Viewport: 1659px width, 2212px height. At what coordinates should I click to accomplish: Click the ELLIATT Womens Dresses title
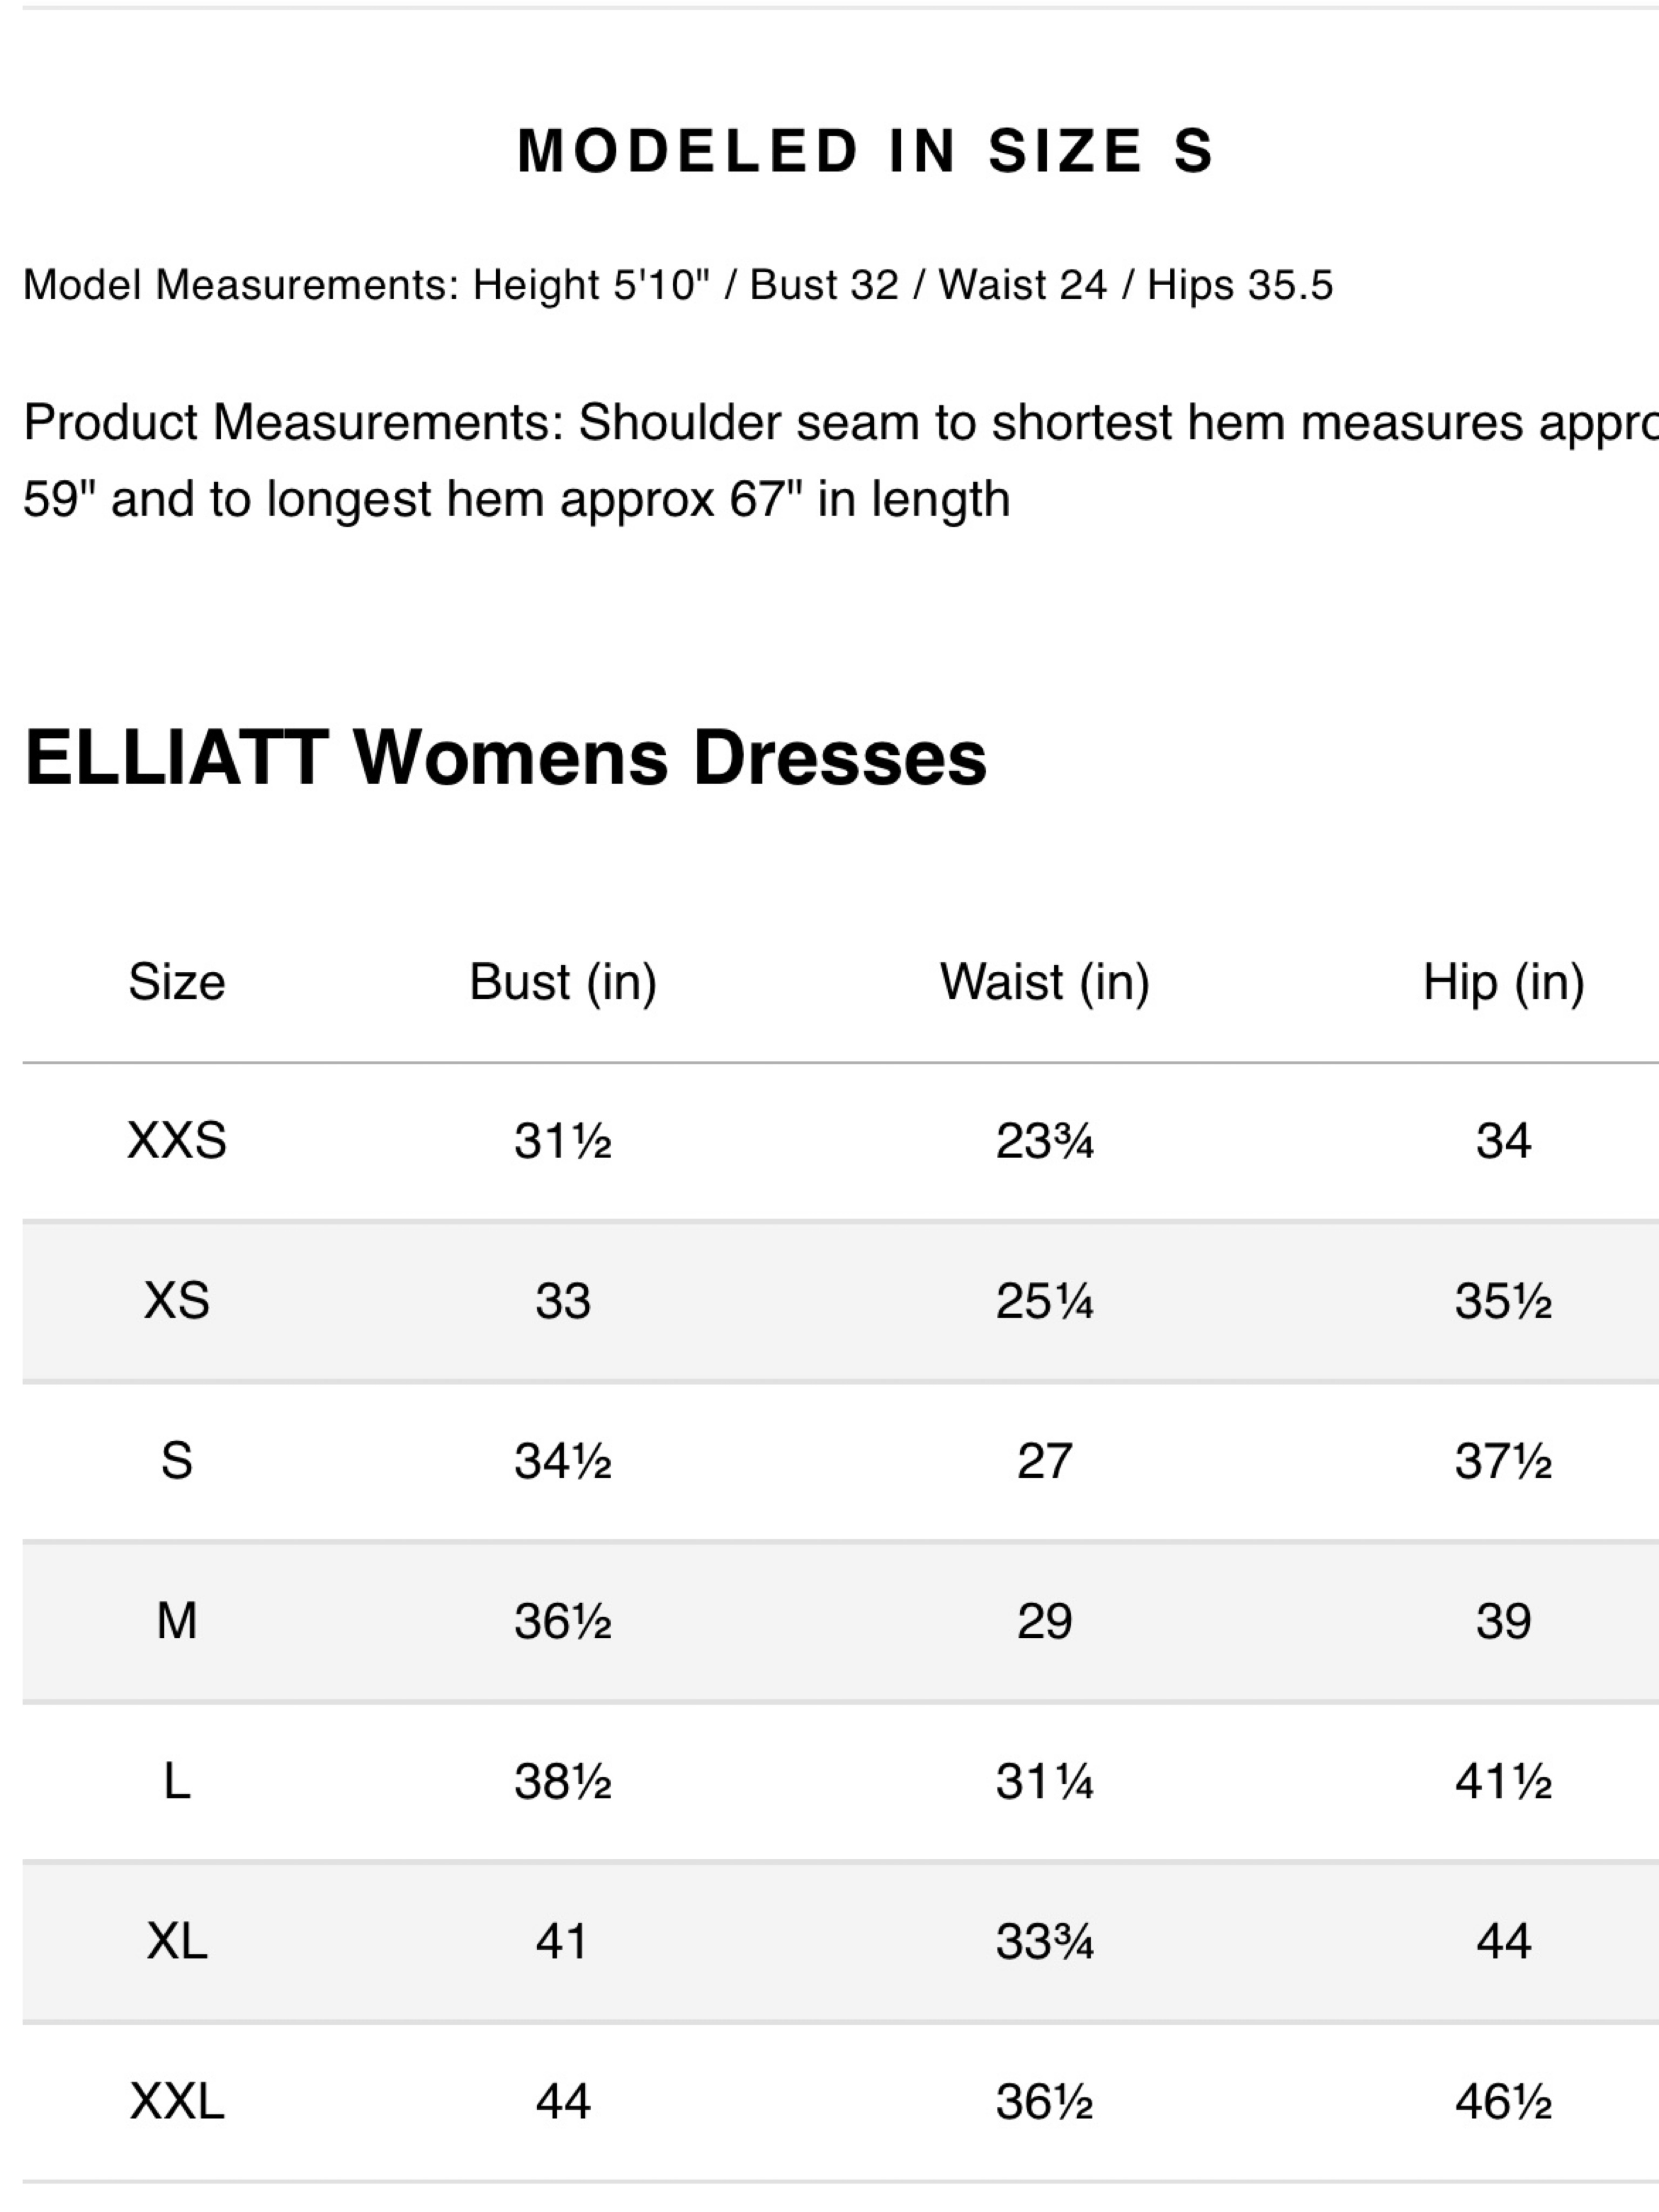pyautogui.click(x=505, y=757)
